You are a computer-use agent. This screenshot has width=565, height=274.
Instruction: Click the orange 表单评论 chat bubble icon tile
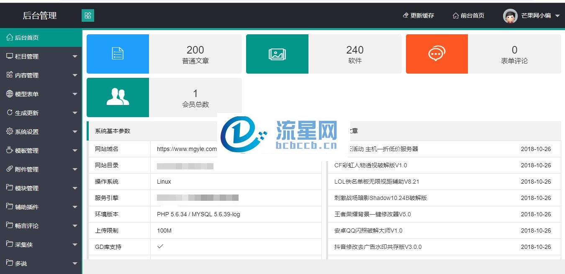coord(437,54)
